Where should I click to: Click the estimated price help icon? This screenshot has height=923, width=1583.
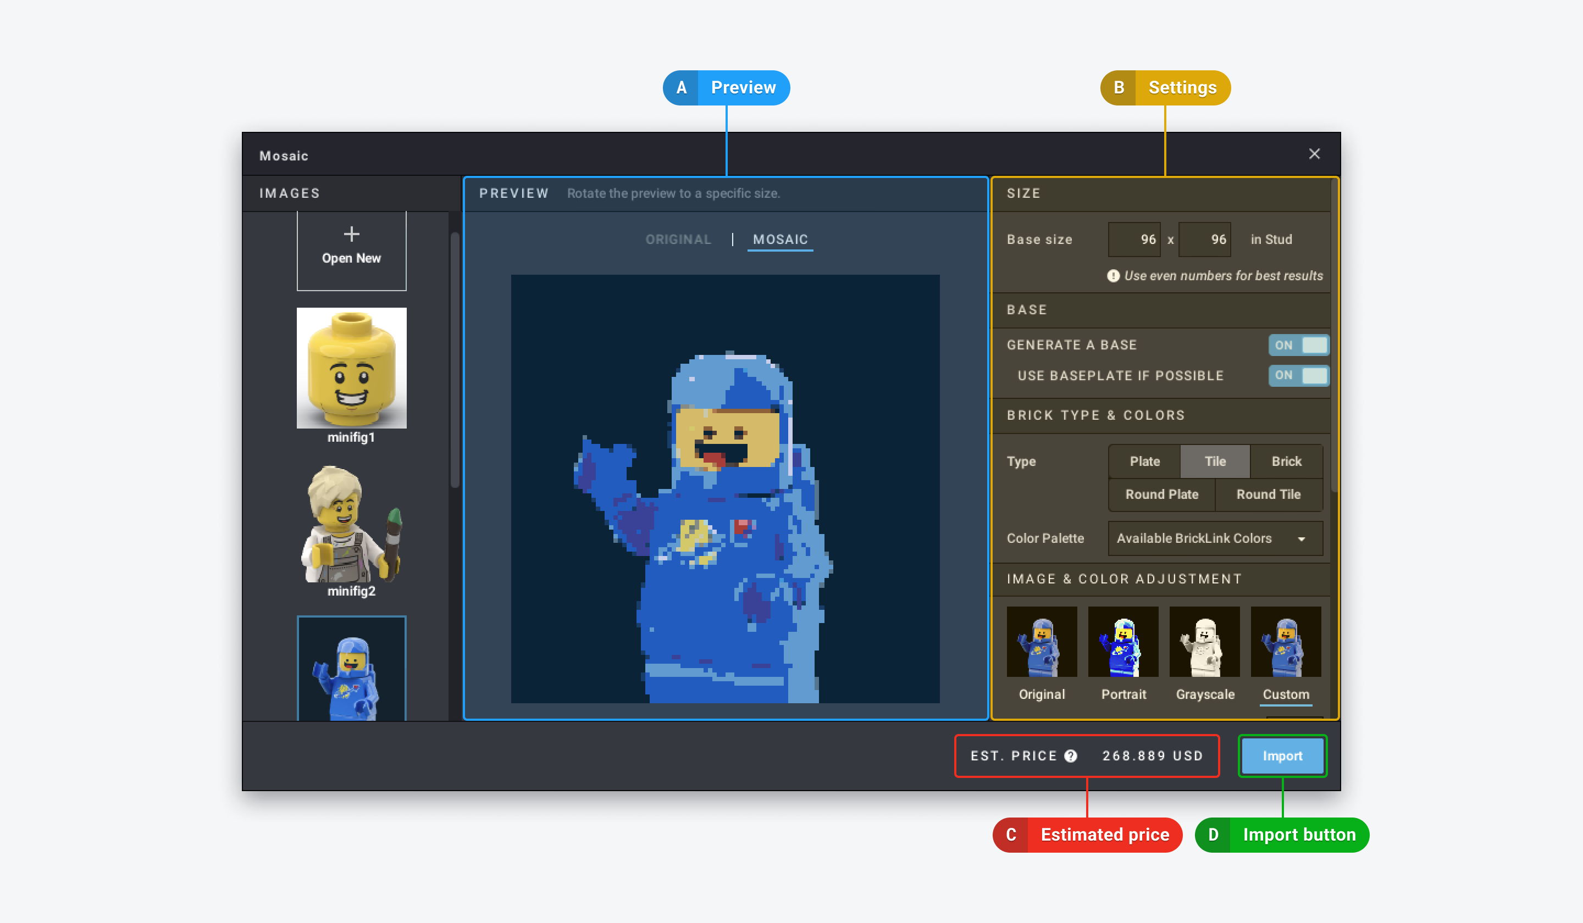pos(1070,756)
